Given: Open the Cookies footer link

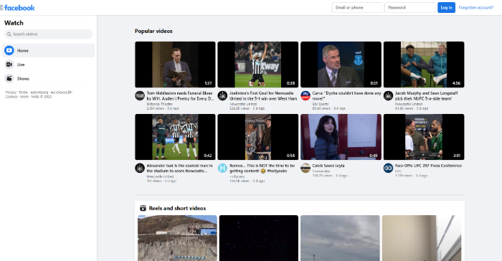Looking at the screenshot, I should click(11, 97).
